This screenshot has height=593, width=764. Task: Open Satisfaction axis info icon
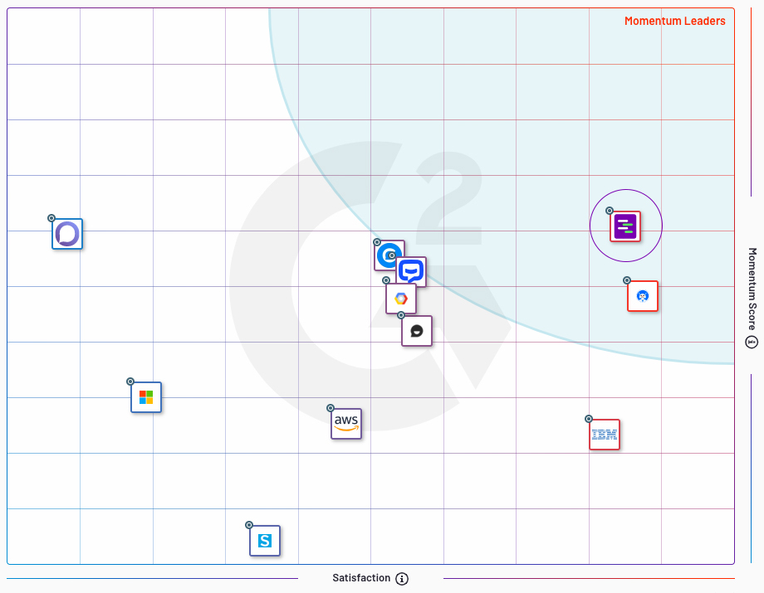tap(402, 578)
